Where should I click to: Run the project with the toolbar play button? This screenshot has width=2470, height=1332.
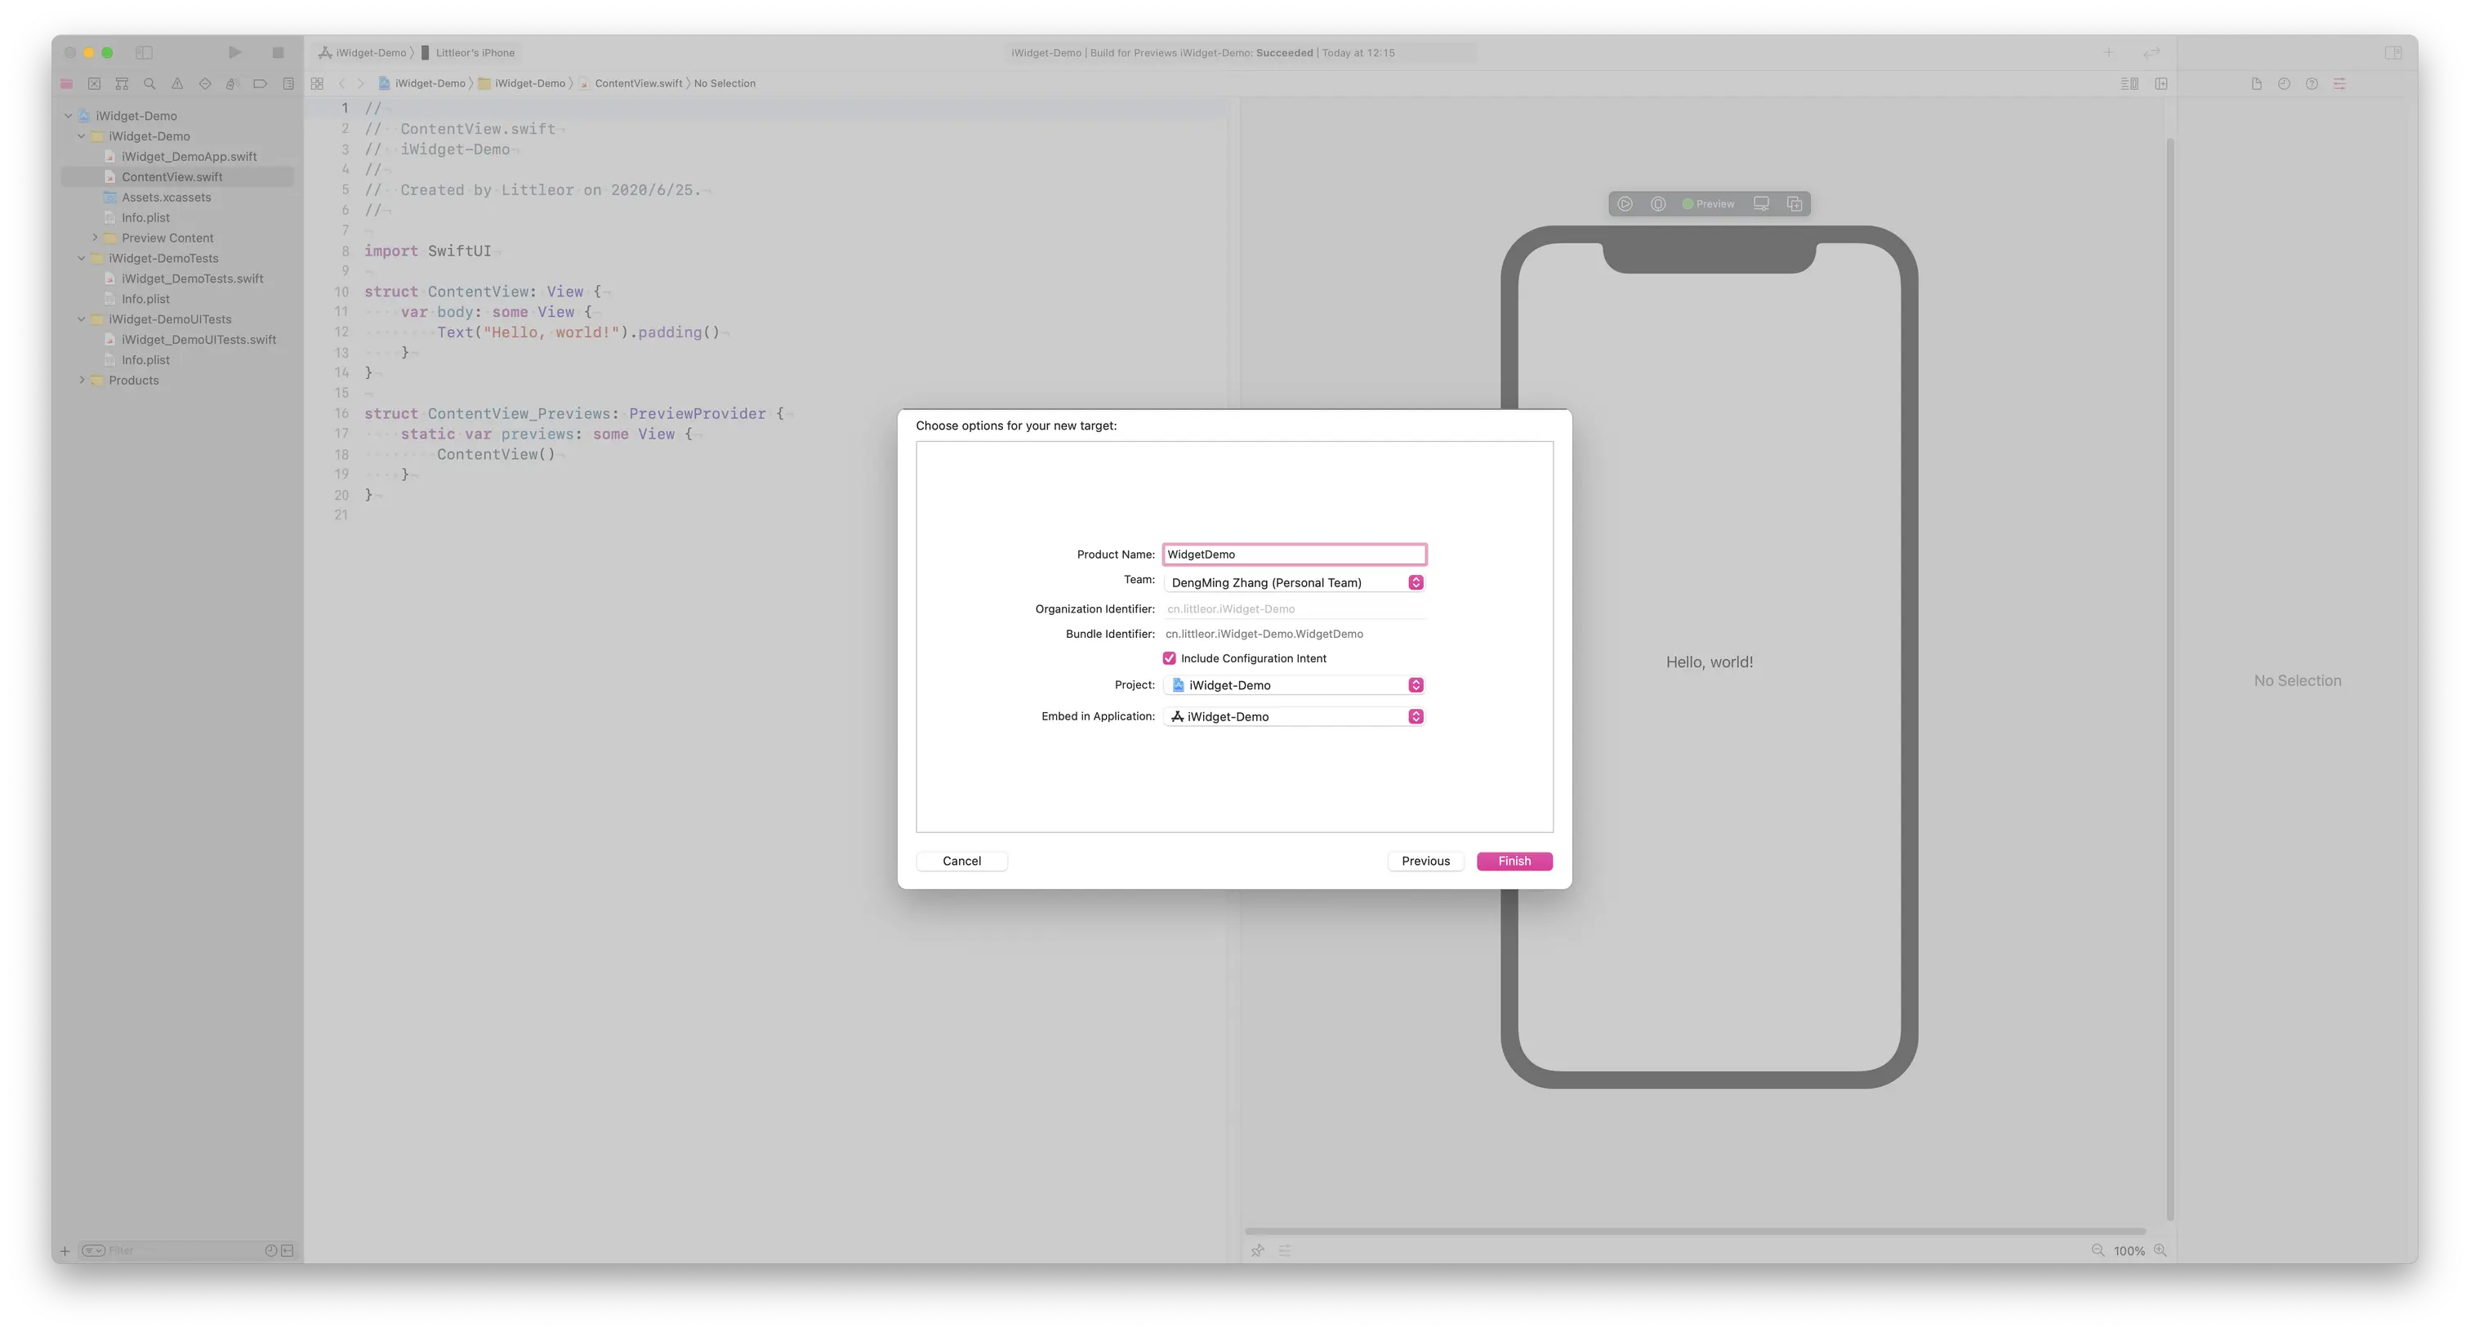[234, 53]
